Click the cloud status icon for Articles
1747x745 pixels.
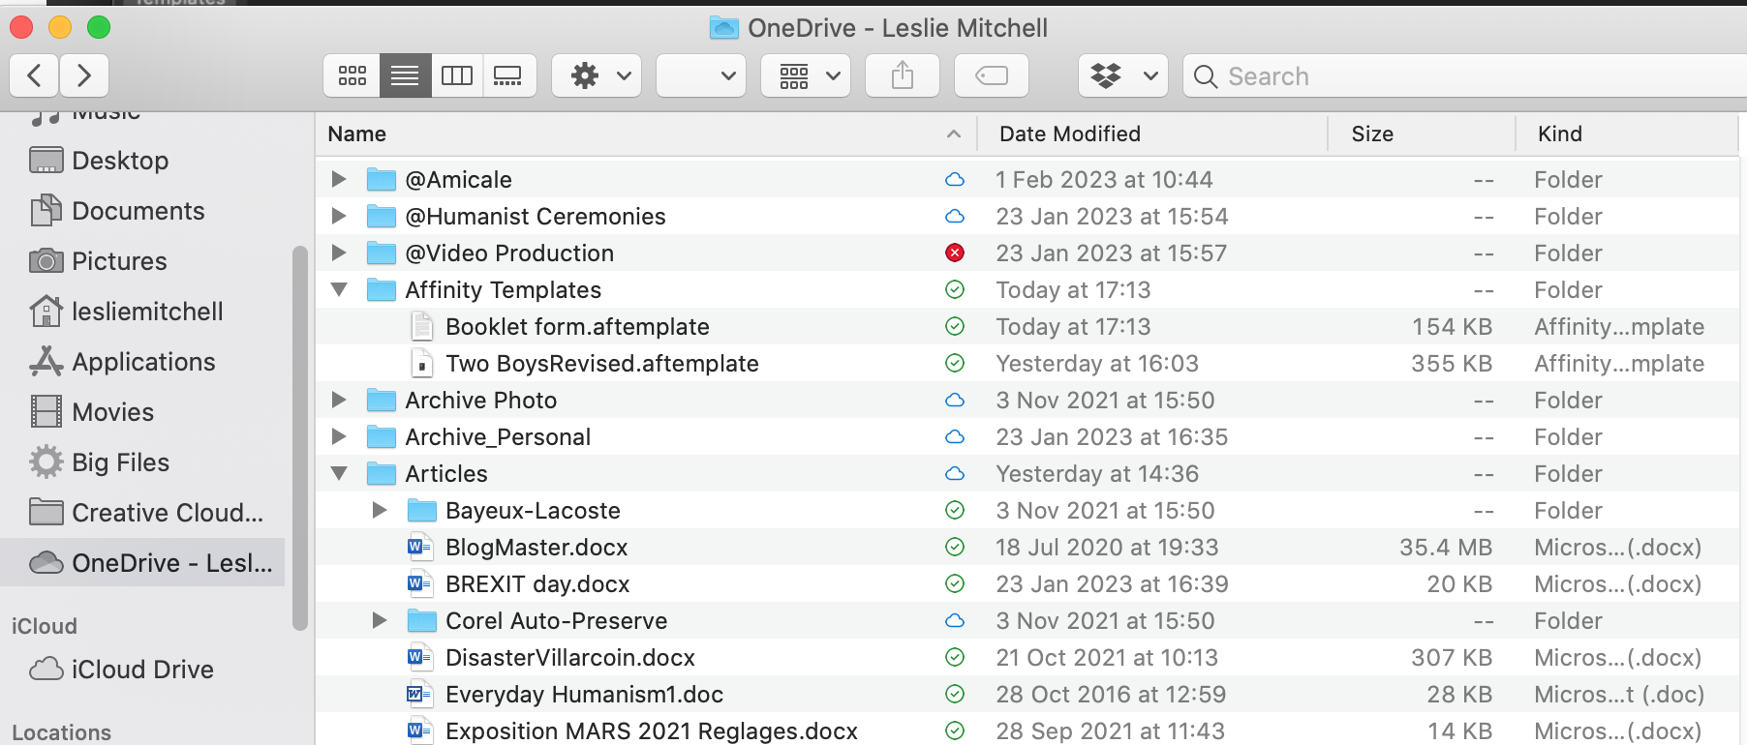pos(955,473)
